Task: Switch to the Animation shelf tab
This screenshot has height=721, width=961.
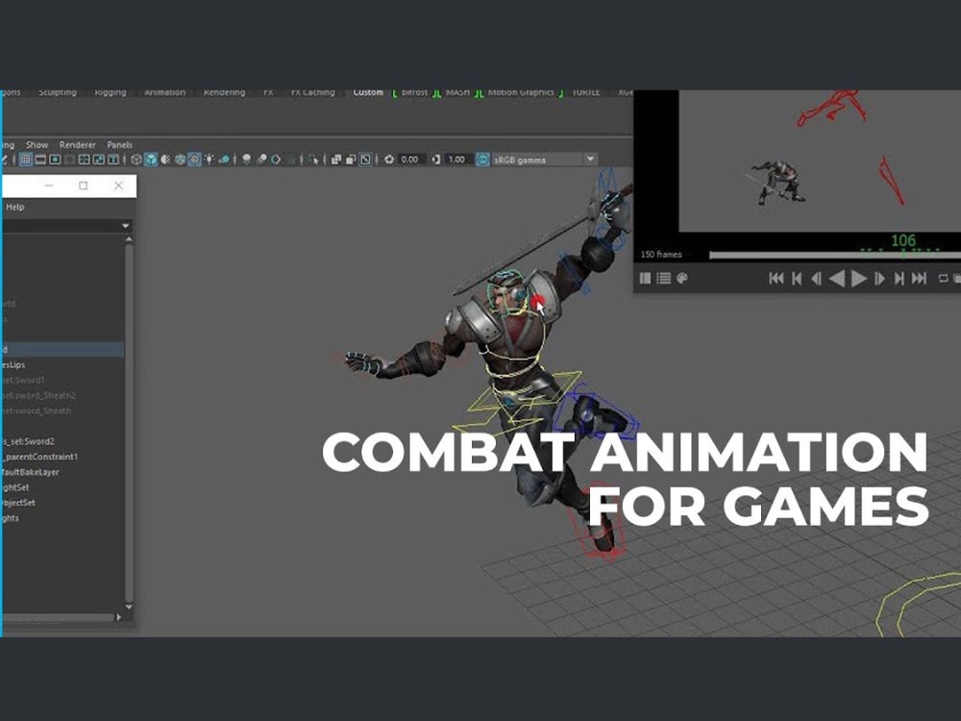Action: (165, 92)
